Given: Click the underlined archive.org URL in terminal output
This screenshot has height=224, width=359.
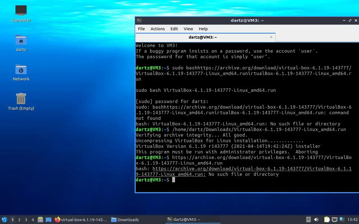Looking at the screenshot, I should [243, 171].
